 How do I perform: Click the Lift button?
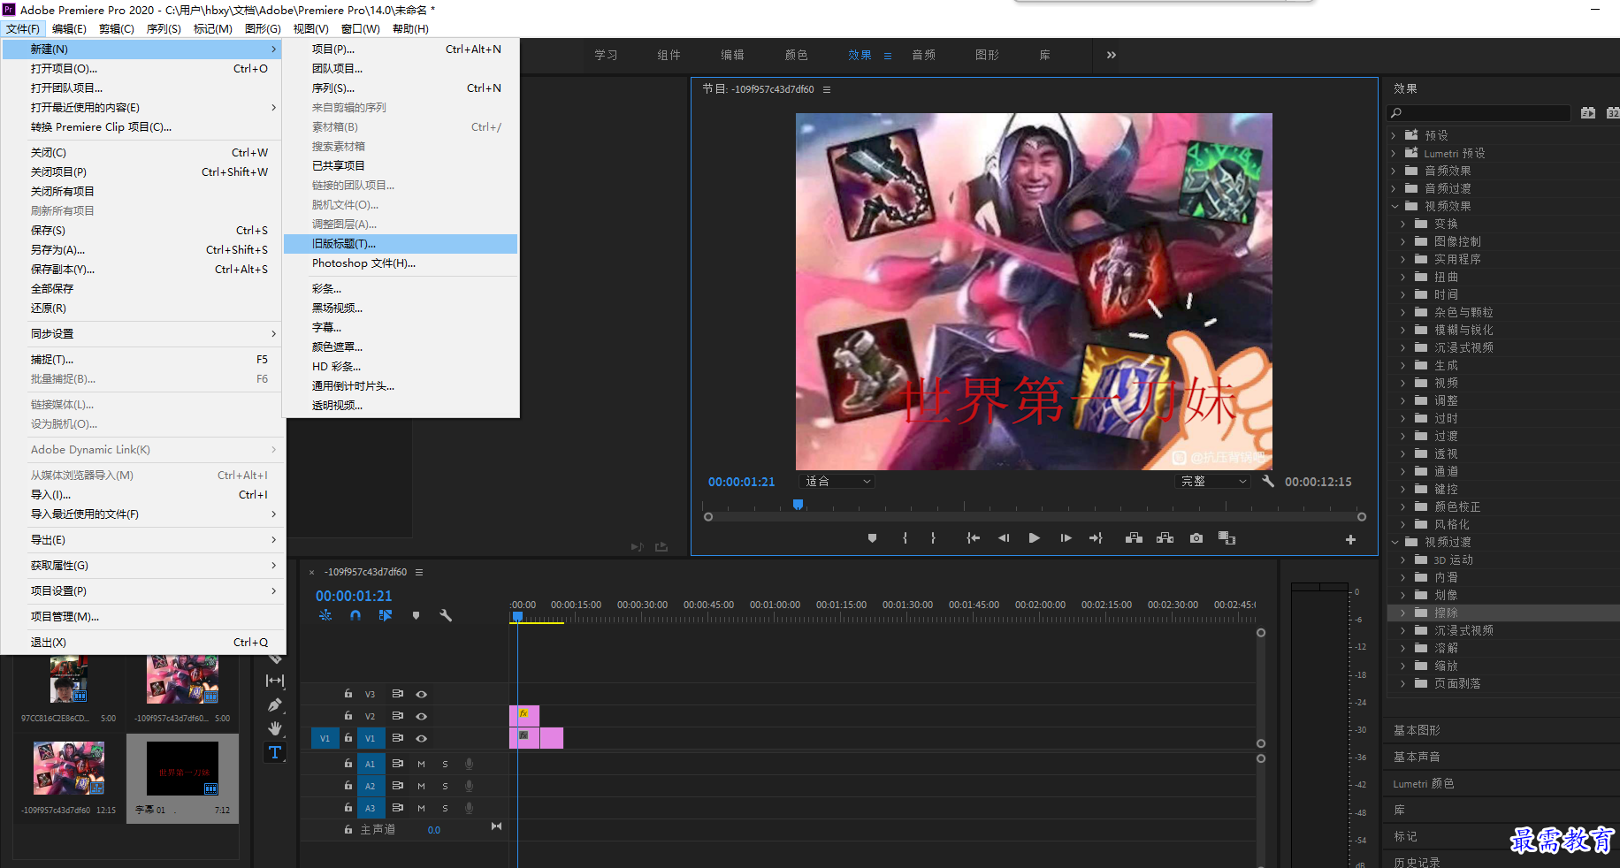(1134, 538)
